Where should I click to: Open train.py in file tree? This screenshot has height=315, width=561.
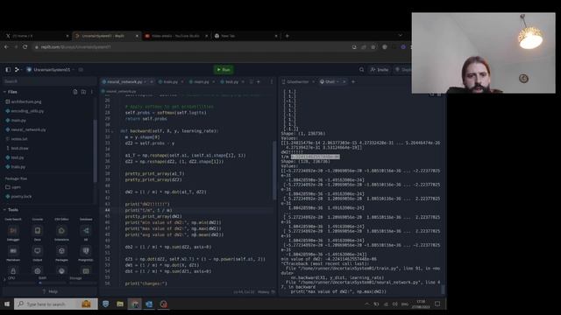point(18,167)
